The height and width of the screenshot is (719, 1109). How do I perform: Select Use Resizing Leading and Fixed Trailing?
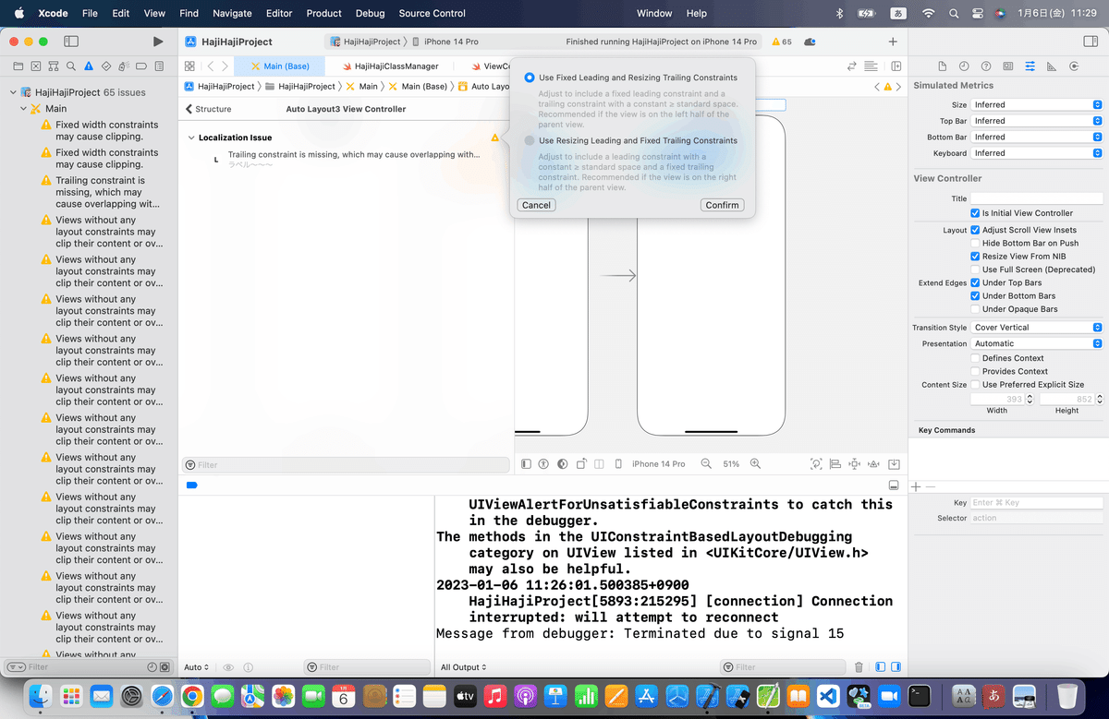(x=530, y=140)
